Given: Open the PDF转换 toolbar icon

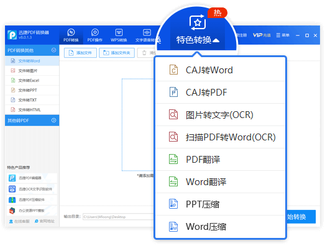Looking at the screenshot, I should point(71,32).
